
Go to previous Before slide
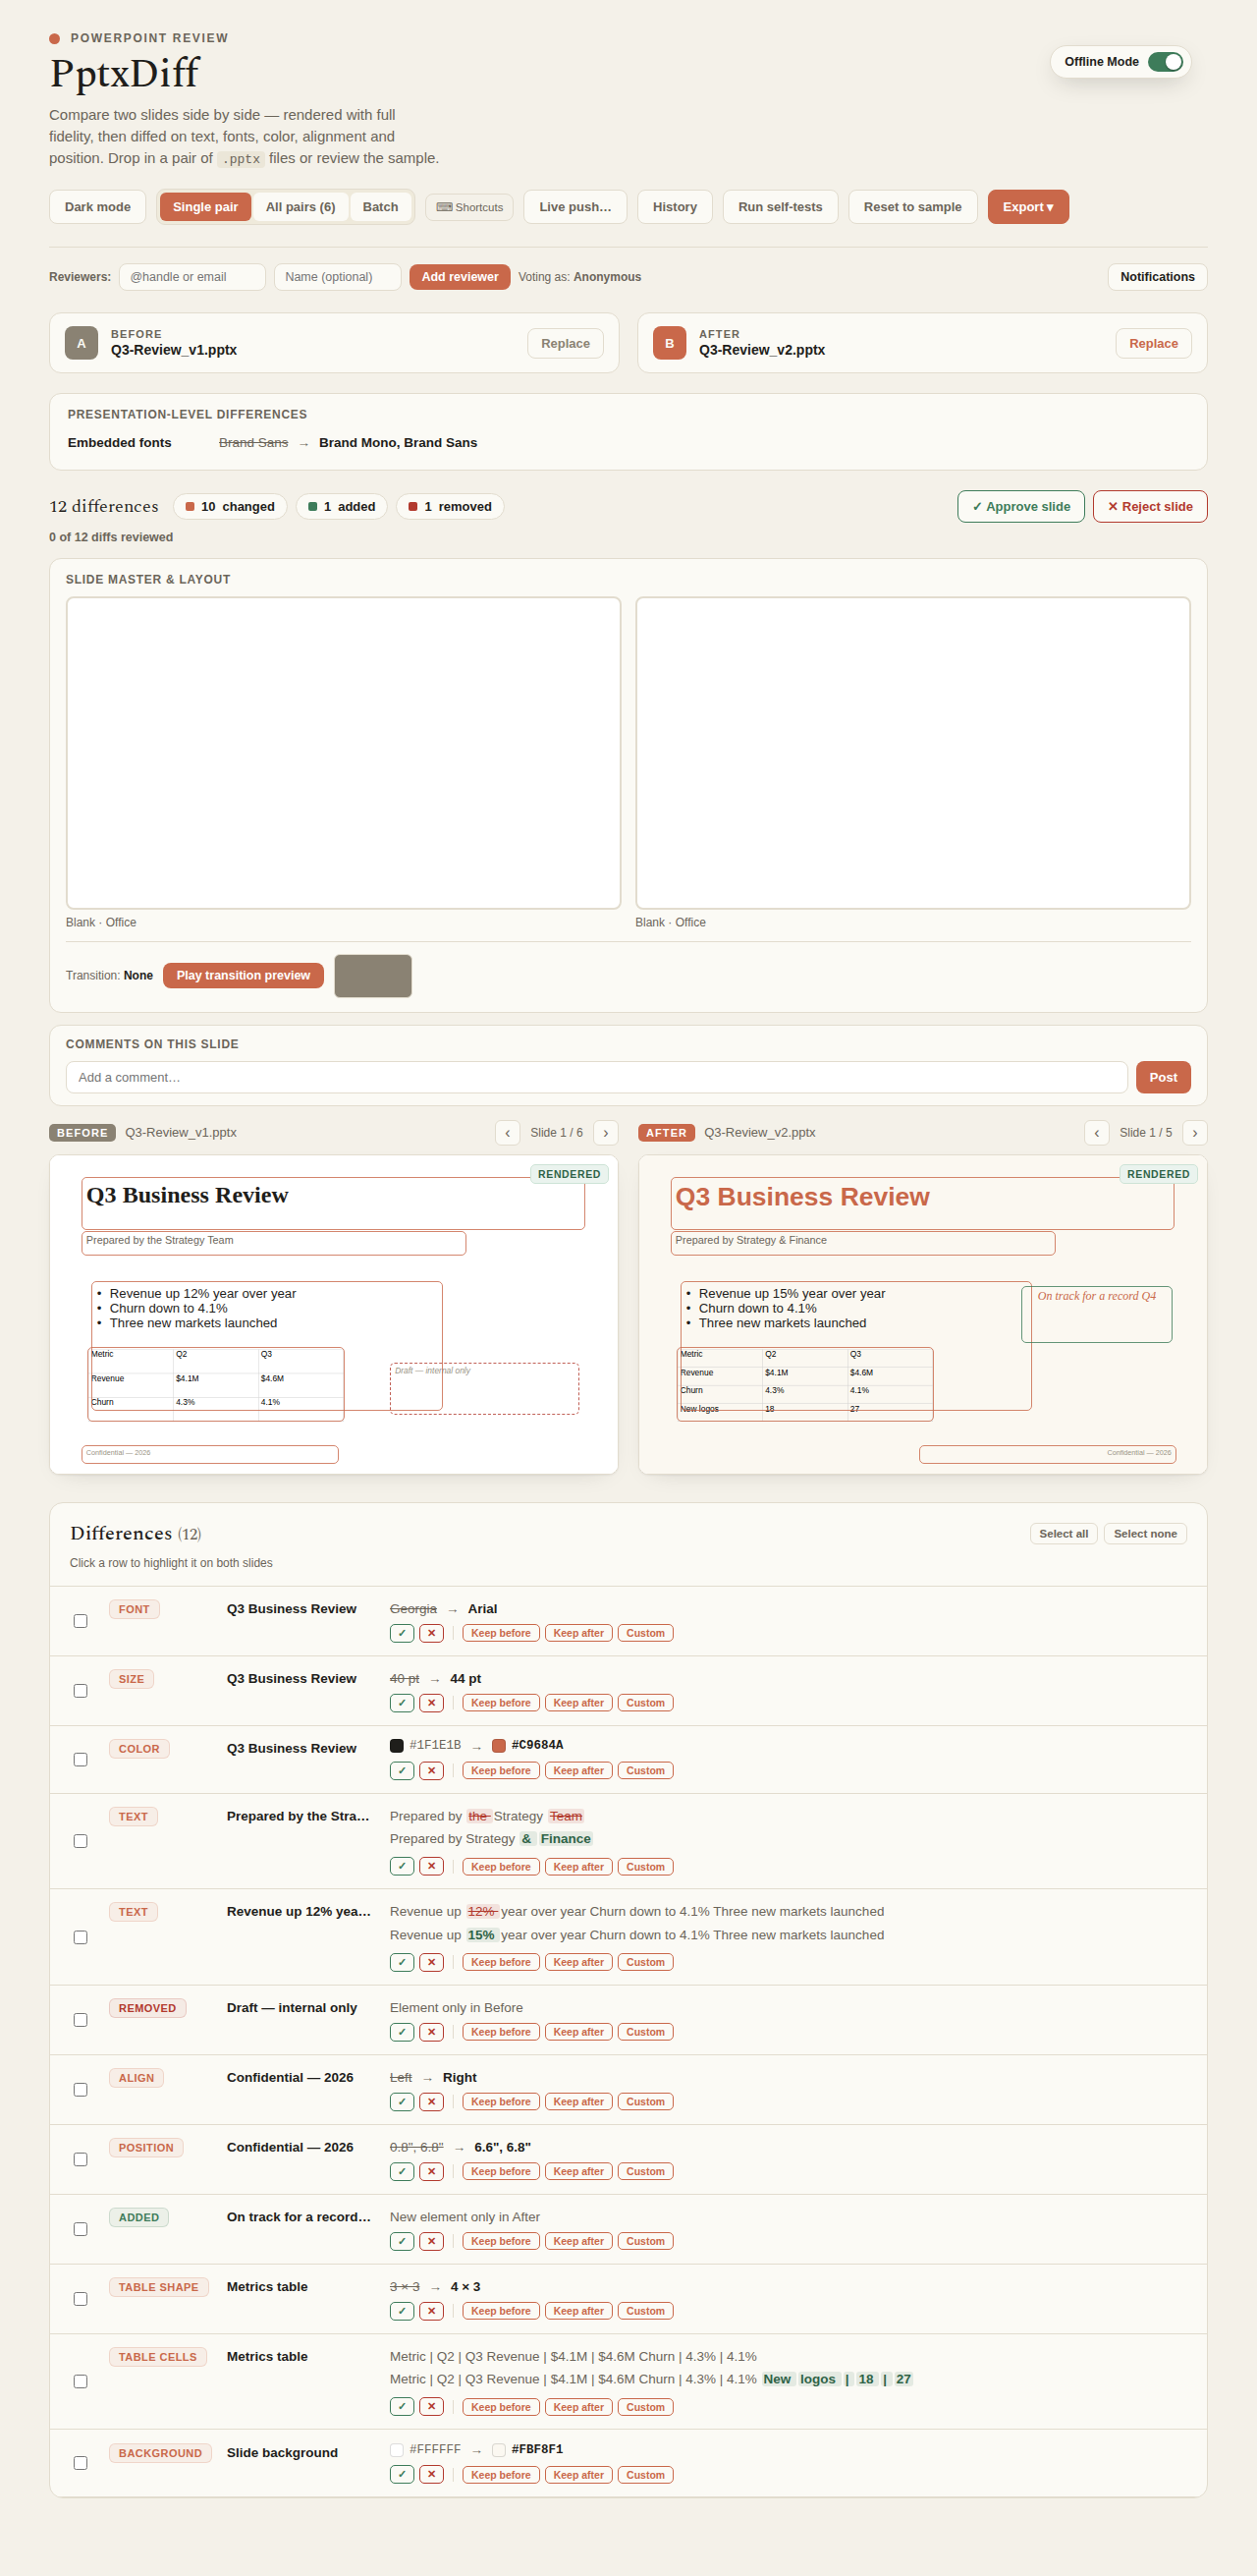point(508,1133)
